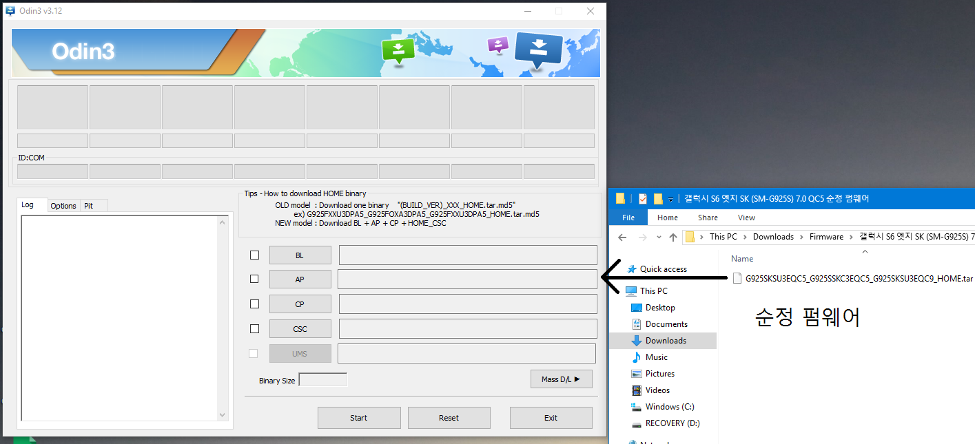Open recent locations dropdown in Explorer
Screen dimensions: 975x444
[657, 237]
